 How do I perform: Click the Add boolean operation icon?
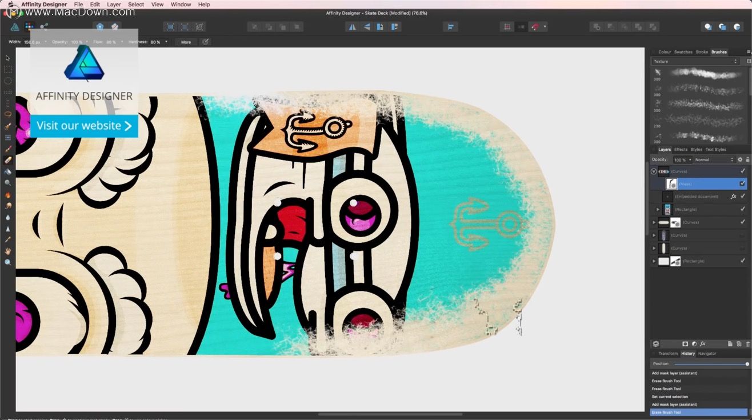[x=597, y=26]
